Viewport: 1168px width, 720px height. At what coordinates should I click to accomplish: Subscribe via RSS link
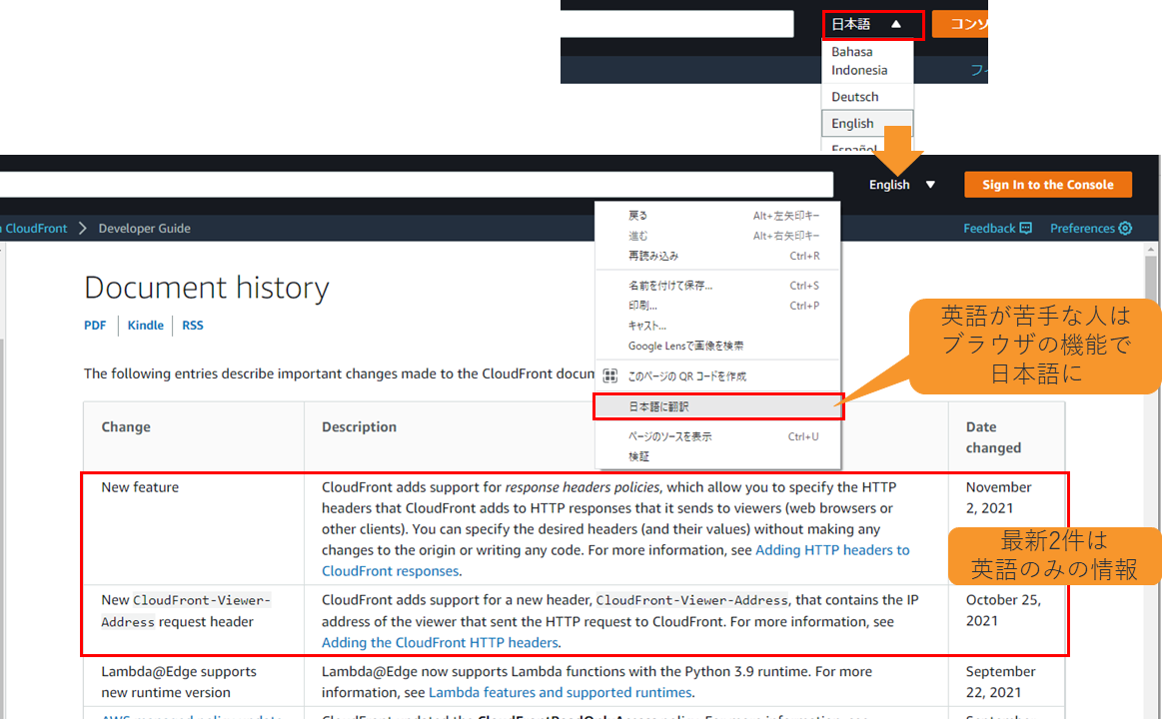pyautogui.click(x=192, y=326)
